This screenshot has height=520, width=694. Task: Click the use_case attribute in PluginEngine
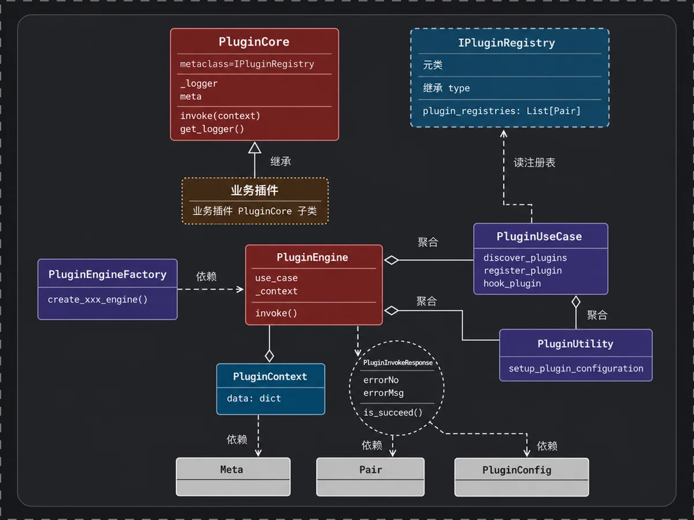click(276, 278)
